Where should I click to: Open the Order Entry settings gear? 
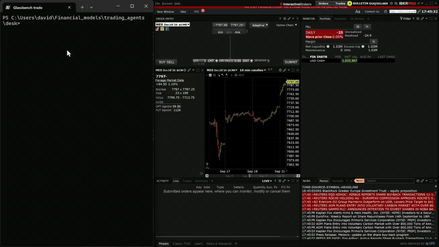284,19
